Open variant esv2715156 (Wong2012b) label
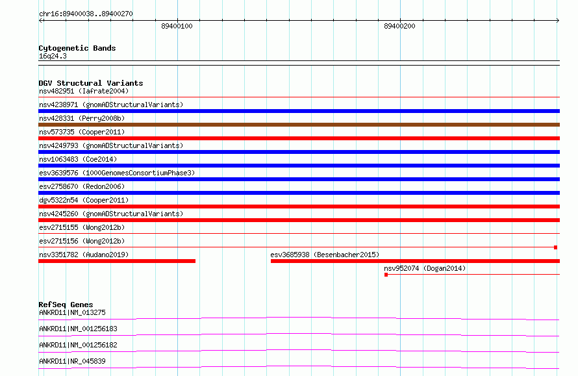Screen dimensions: 578x376 tap(82, 241)
